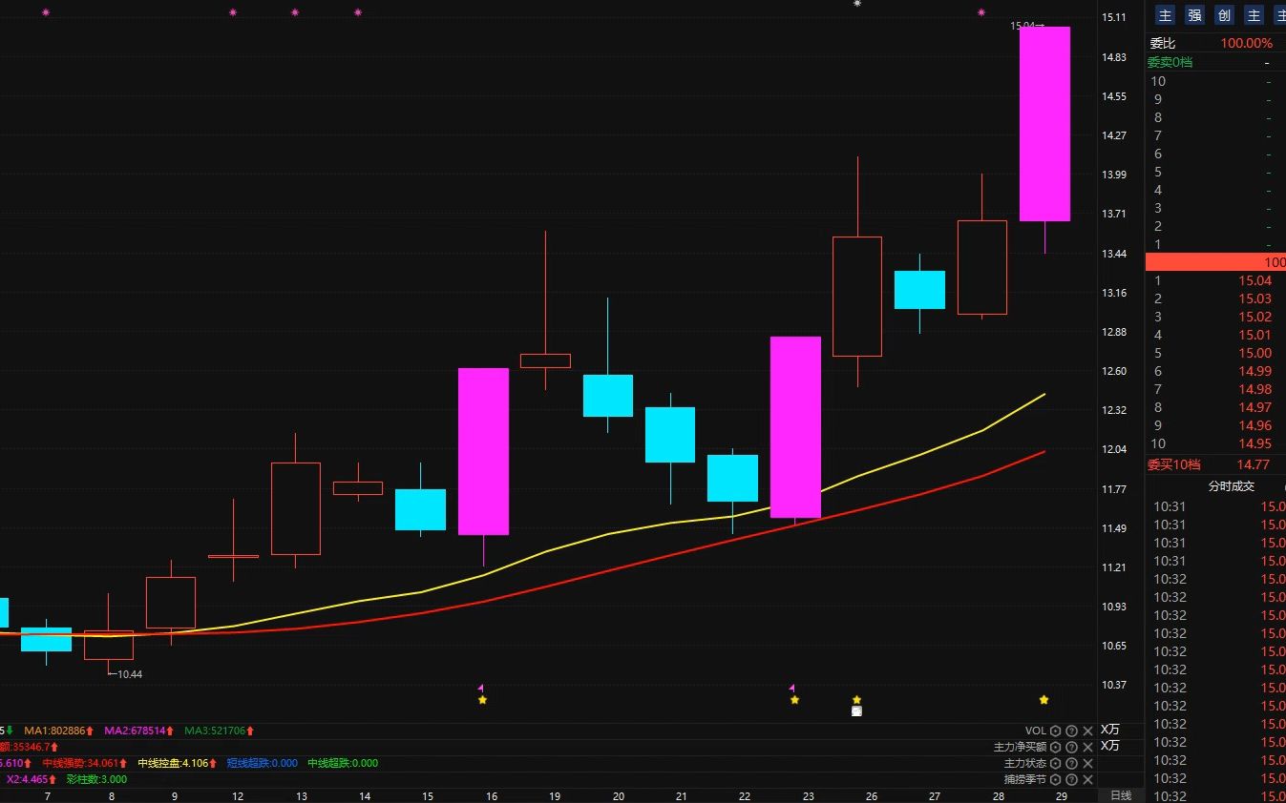Select the 分时成交 section header

click(x=1232, y=486)
